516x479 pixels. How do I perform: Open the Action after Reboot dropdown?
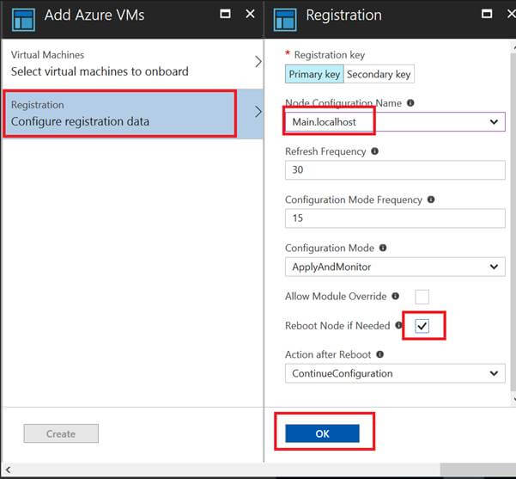(x=395, y=373)
